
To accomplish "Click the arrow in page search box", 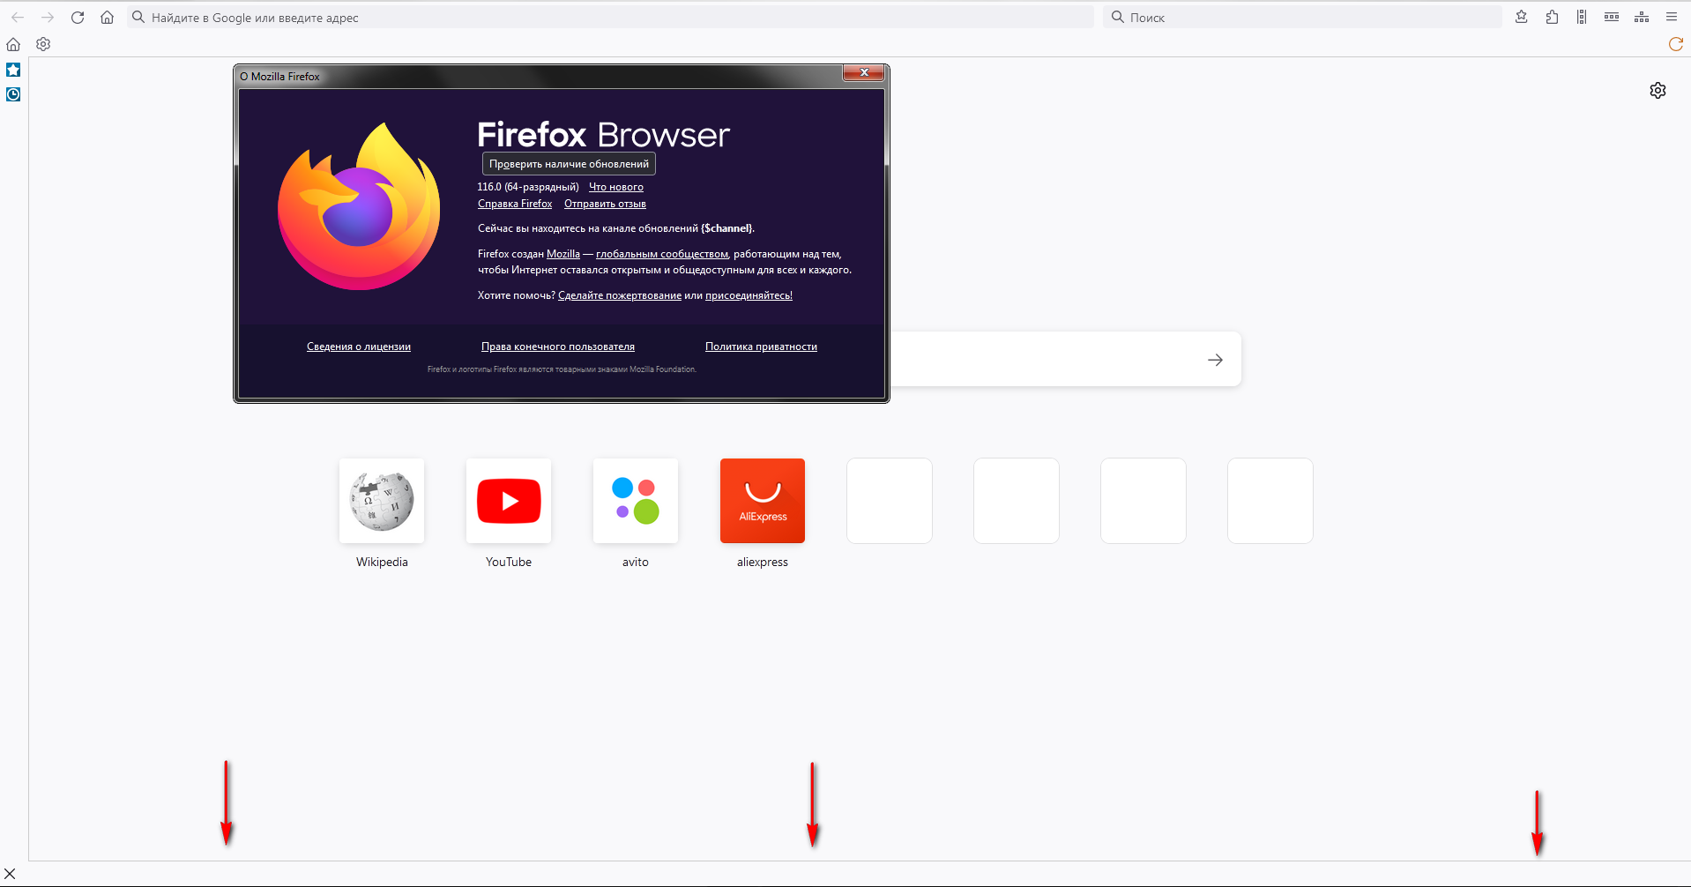I will [1215, 360].
